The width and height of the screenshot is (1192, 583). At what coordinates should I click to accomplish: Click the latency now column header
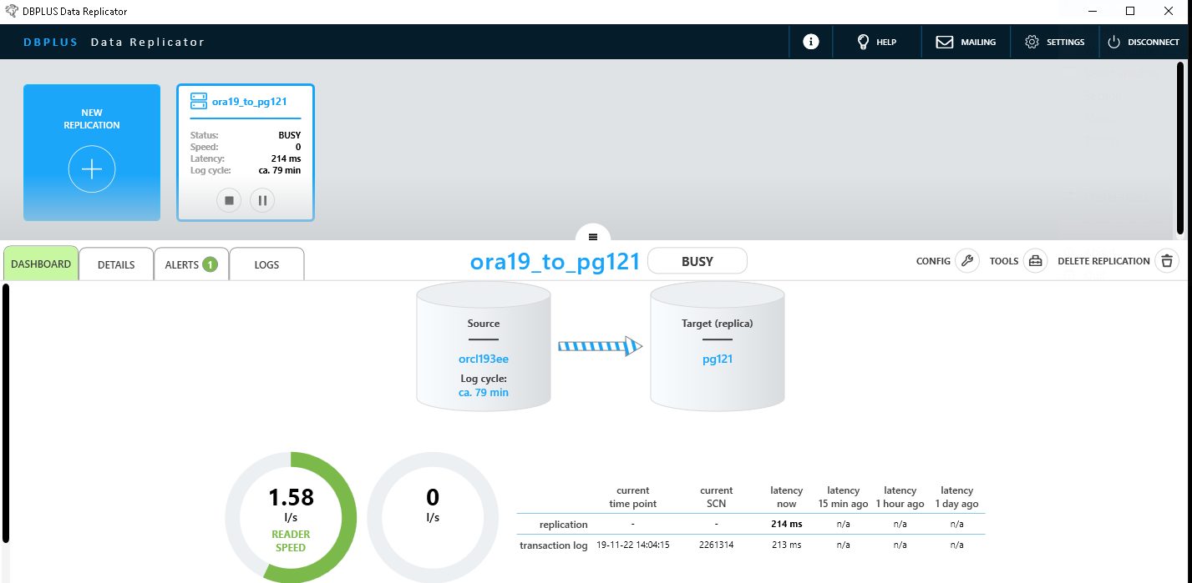coord(786,497)
